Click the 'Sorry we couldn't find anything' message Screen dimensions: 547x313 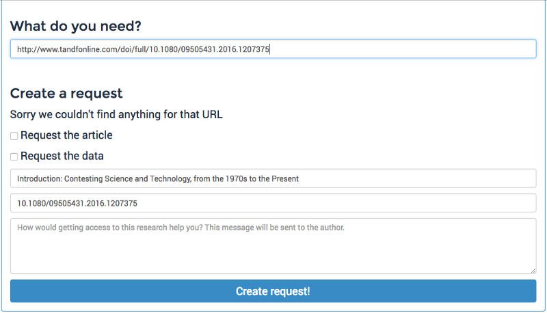click(x=116, y=114)
